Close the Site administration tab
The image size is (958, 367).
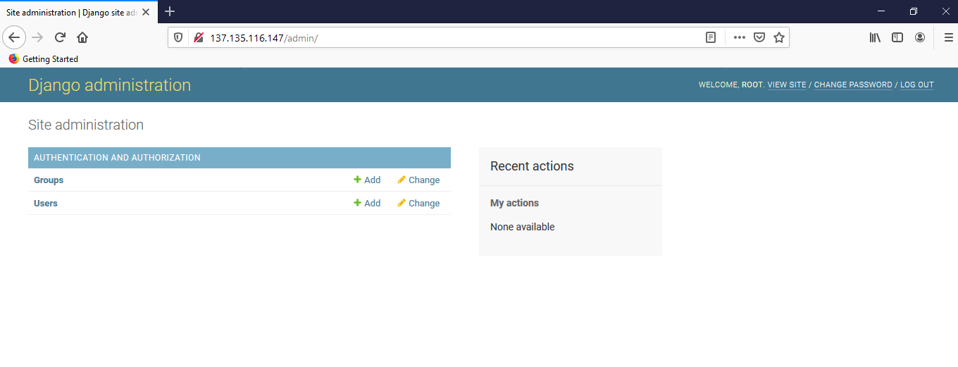(146, 12)
